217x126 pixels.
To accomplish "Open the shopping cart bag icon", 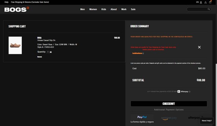I will point(210,2).
